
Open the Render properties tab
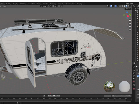pos(134,70)
